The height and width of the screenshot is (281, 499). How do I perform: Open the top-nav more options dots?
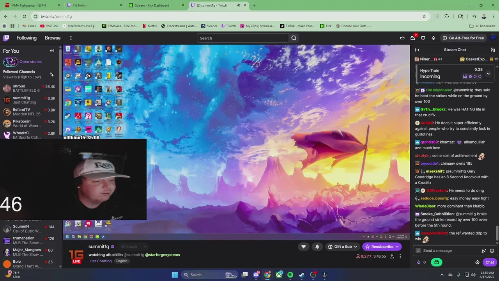[71, 38]
